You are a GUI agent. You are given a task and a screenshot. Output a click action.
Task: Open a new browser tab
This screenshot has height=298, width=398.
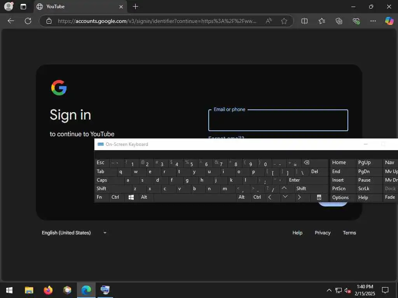click(x=136, y=7)
